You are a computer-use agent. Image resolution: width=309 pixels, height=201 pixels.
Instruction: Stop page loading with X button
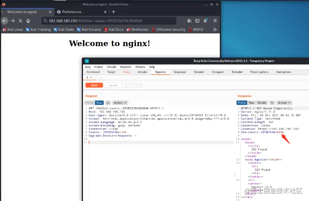coord(21,21)
